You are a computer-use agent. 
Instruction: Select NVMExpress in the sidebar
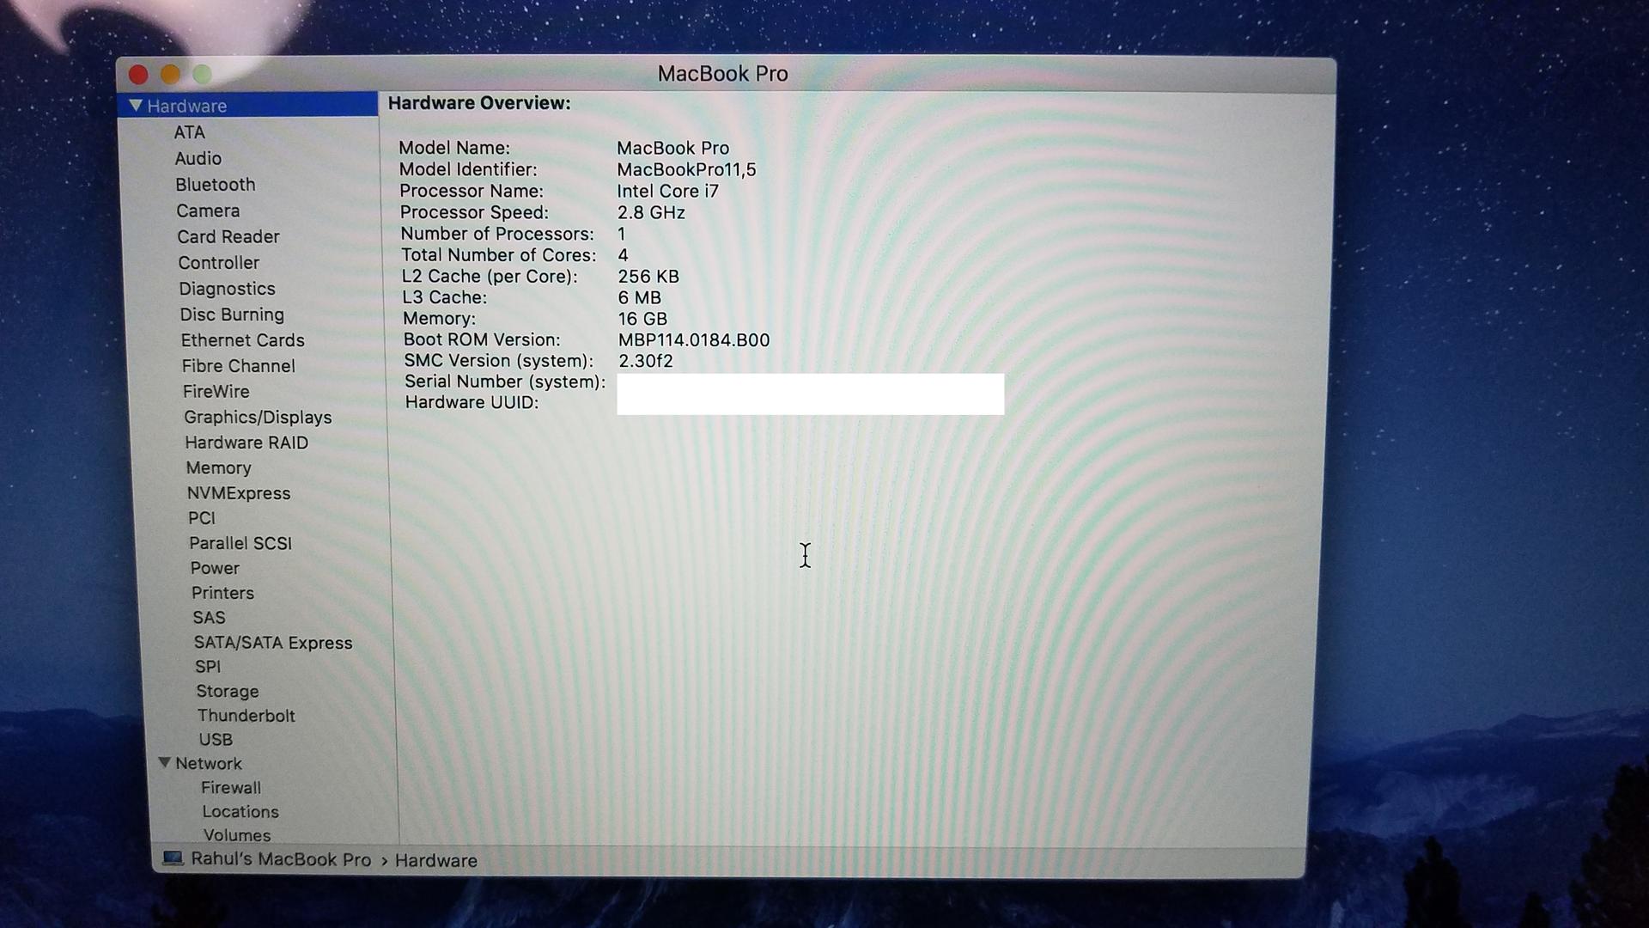click(238, 493)
